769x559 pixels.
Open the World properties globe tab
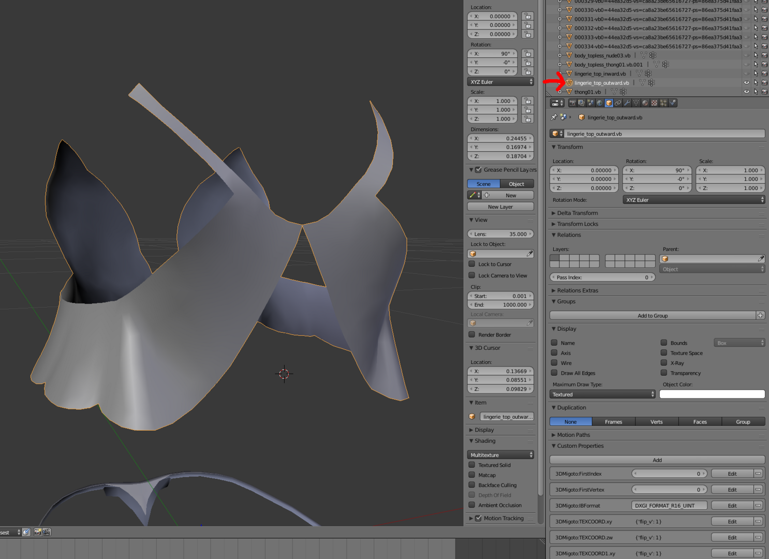pyautogui.click(x=600, y=103)
